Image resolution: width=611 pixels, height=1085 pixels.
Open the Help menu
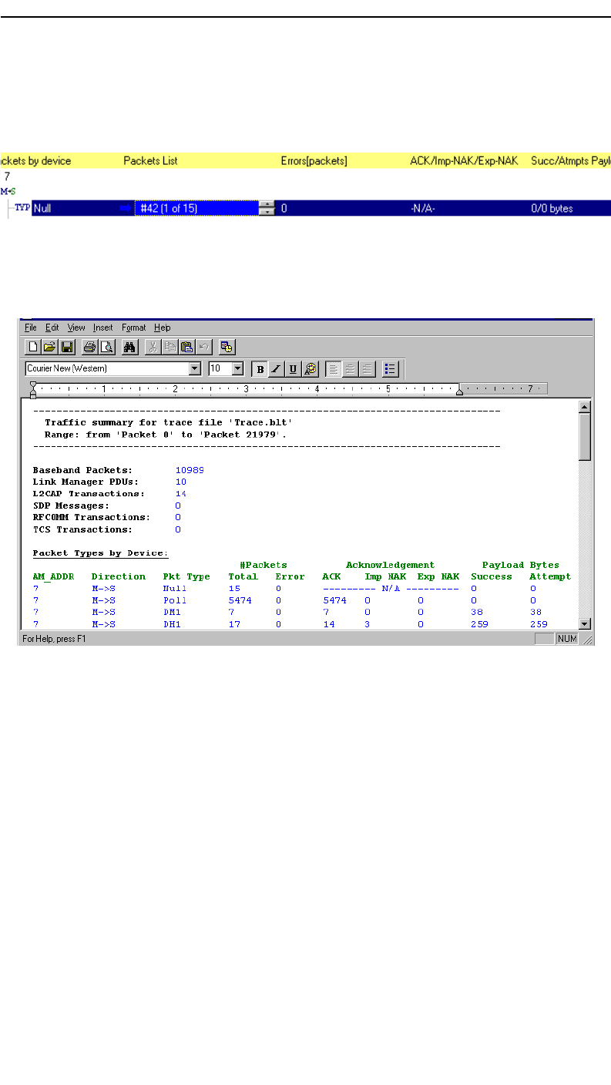pos(162,328)
